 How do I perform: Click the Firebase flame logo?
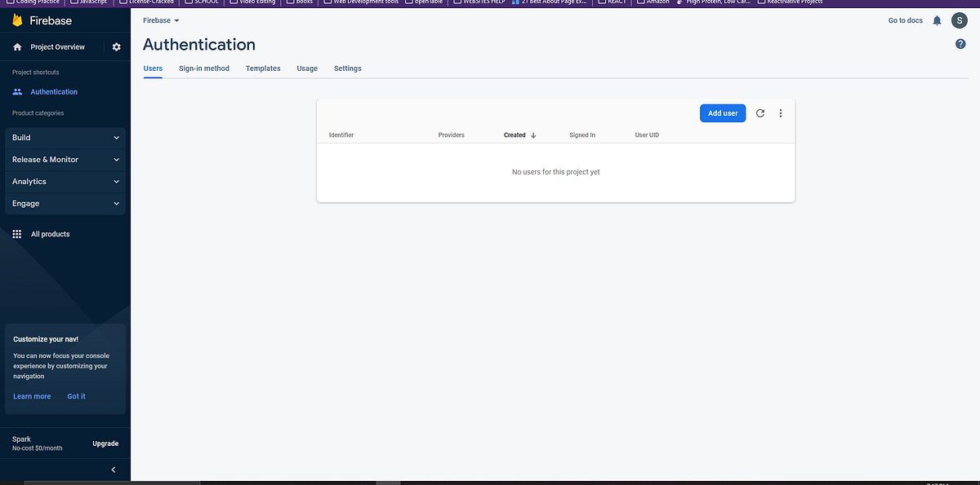[x=17, y=20]
